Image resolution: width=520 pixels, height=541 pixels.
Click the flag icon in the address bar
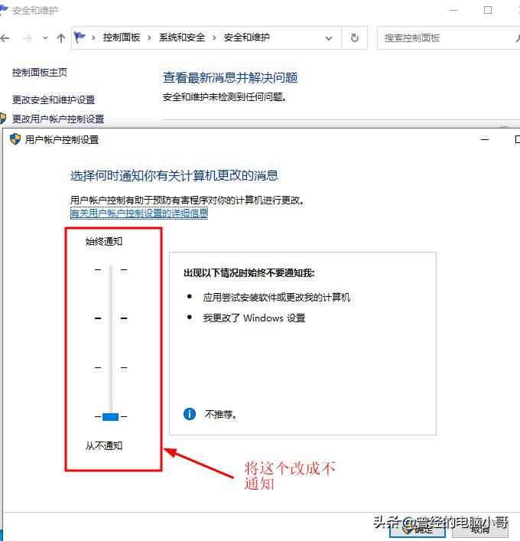click(x=80, y=37)
